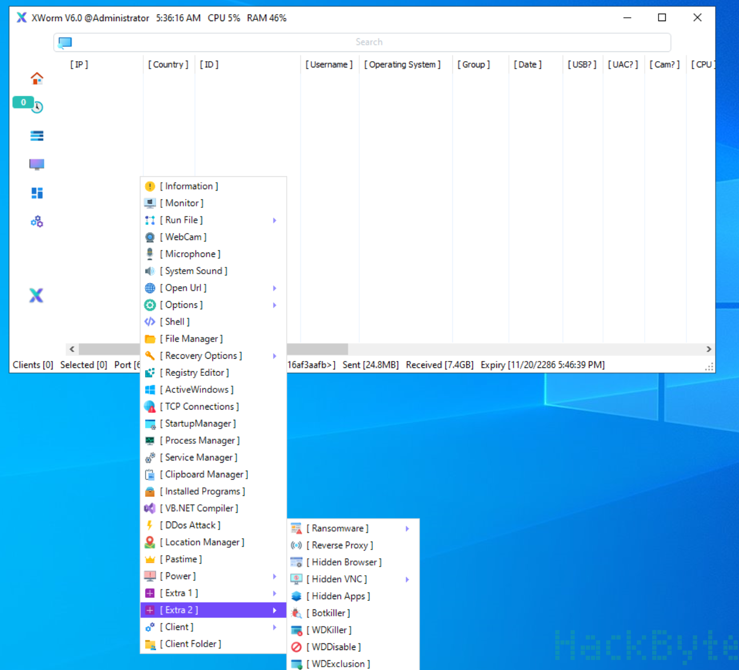
Task: Click the "Sent [24.8MB]" status bar text
Action: (x=371, y=365)
